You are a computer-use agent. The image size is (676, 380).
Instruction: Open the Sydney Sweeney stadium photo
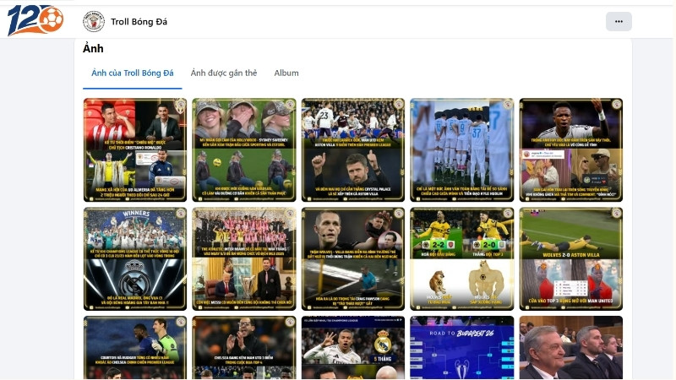pos(244,150)
